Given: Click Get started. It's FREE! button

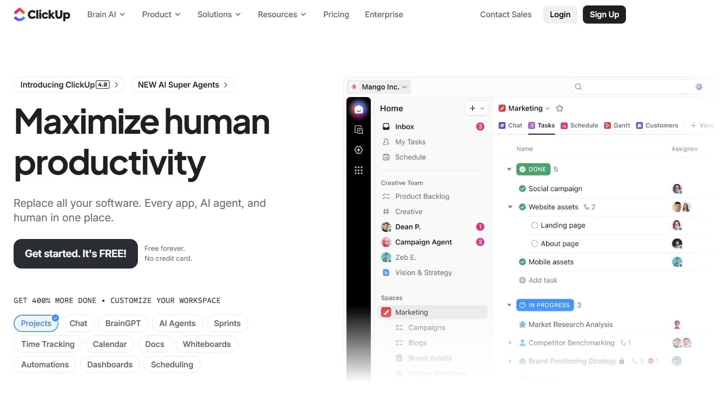Looking at the screenshot, I should point(76,254).
